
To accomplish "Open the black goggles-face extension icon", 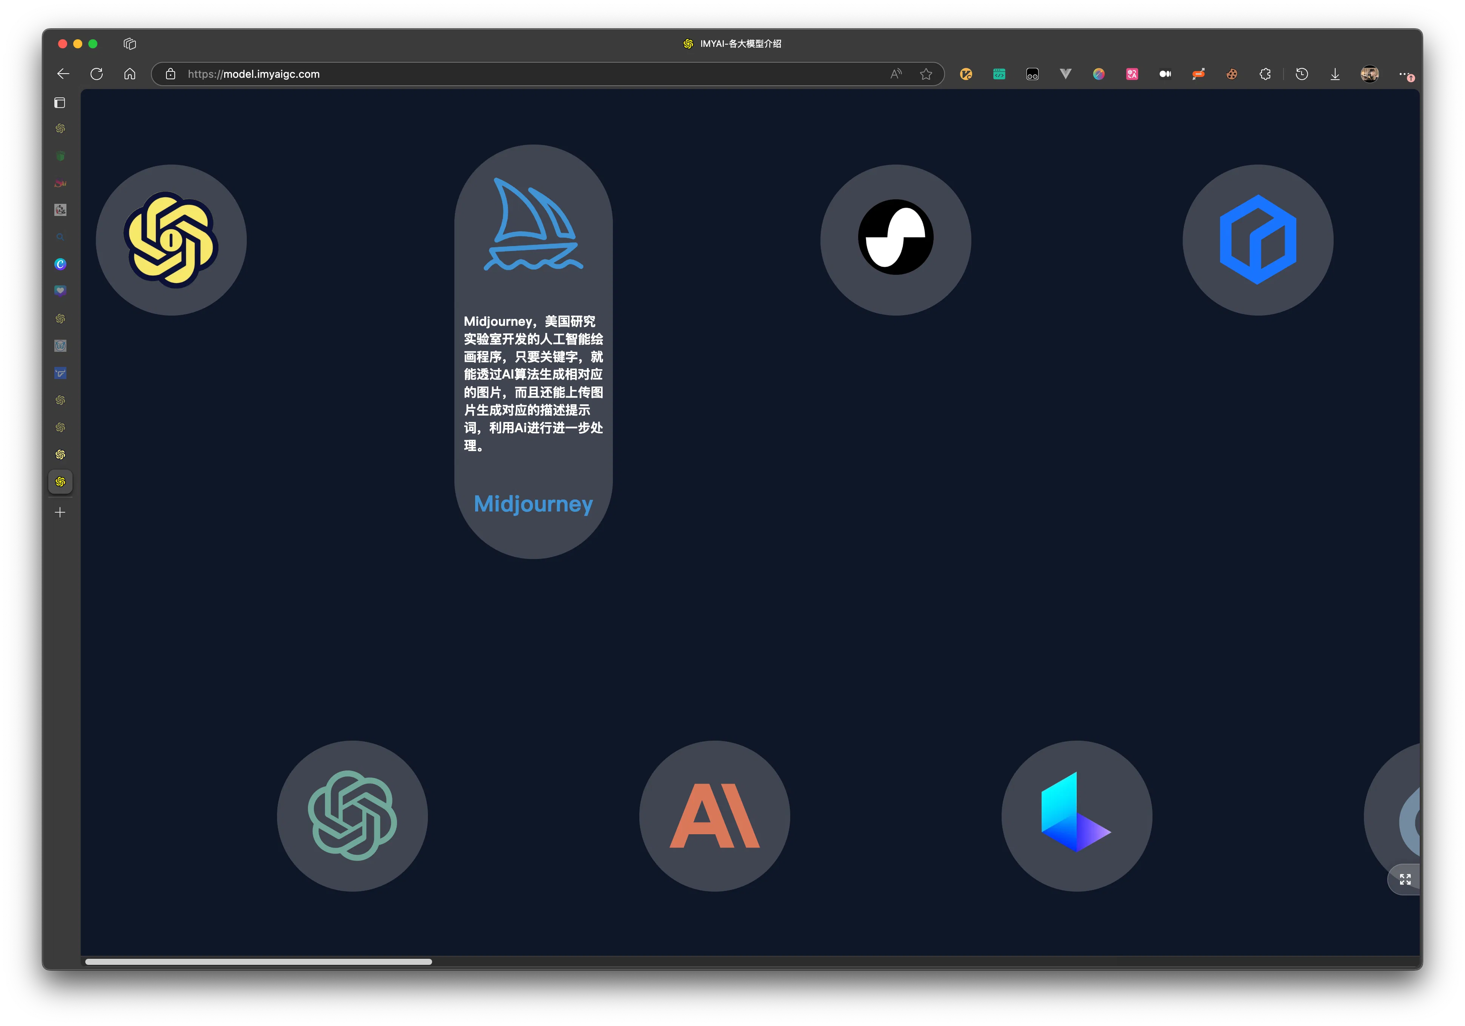I will [x=1033, y=74].
